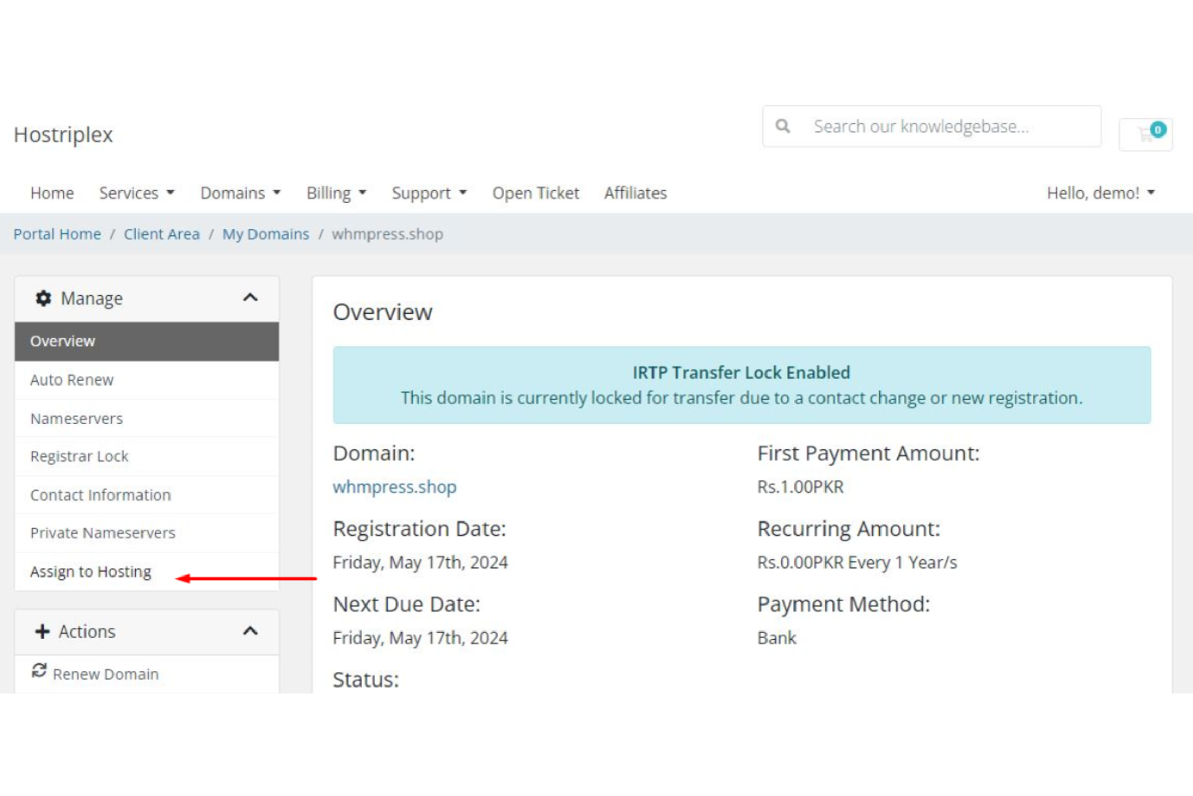The image size is (1193, 796).
Task: Click the Manage gear icon
Action: click(43, 298)
